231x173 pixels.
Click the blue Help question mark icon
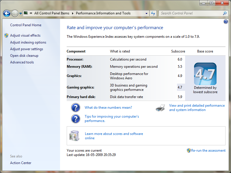click(x=226, y=22)
